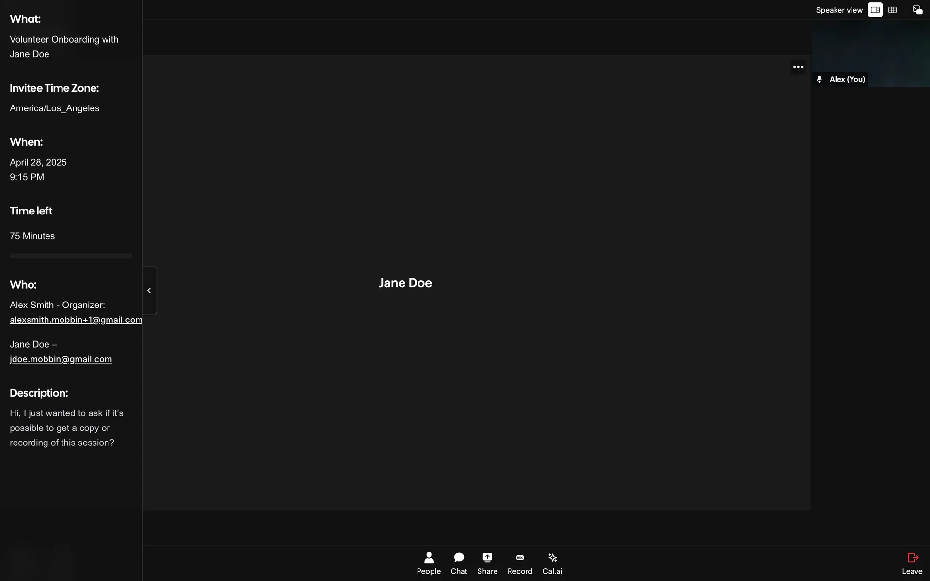Switch to grid view layout

[x=893, y=10]
